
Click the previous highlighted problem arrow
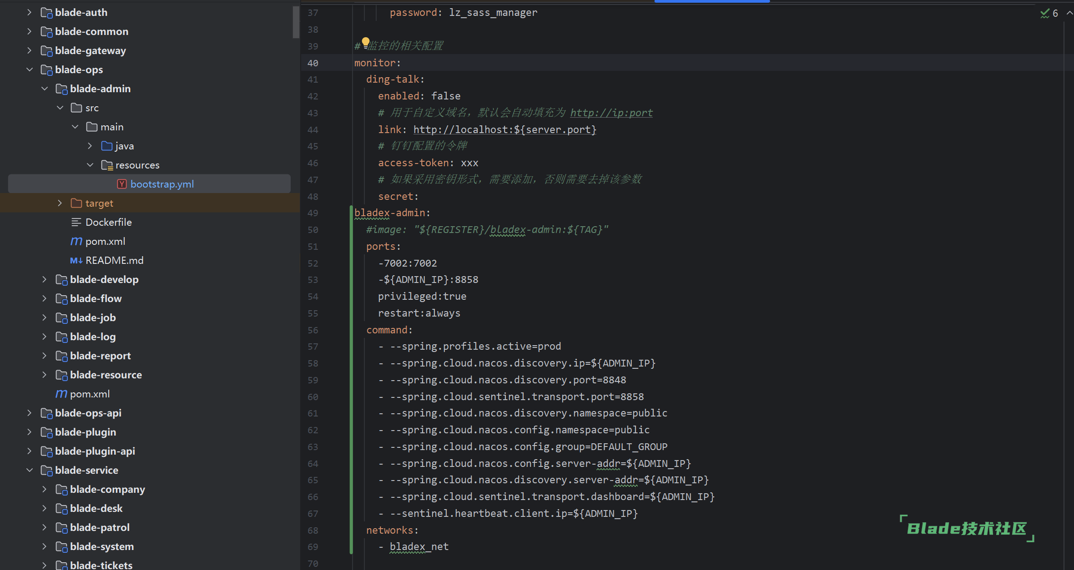click(1069, 13)
